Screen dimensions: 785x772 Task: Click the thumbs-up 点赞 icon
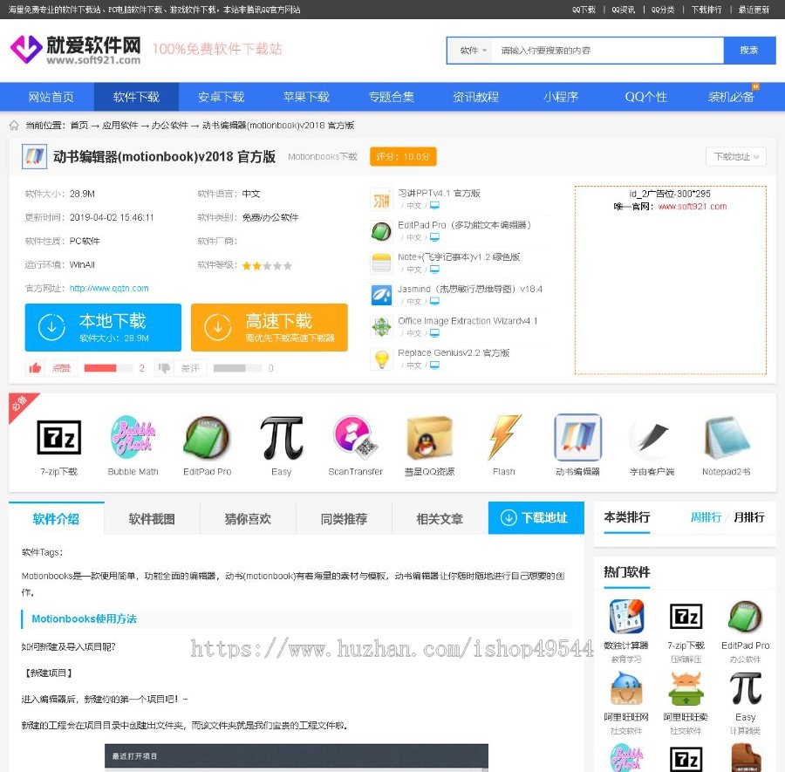[35, 368]
